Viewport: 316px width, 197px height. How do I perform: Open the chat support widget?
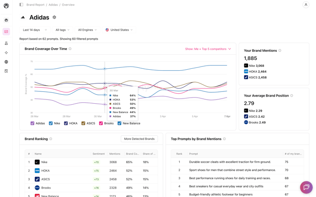(x=306, y=187)
